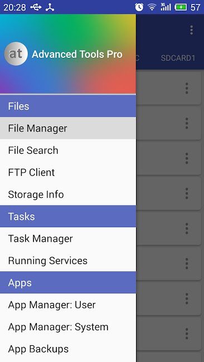Tap the Wi-Fi status bar icon
Screen dimensions: 204x362
[152, 7]
